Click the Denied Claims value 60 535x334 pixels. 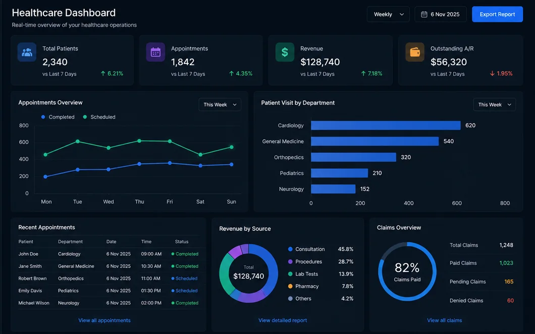tap(510, 301)
